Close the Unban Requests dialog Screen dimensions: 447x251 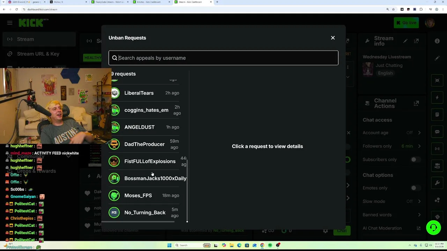(x=333, y=38)
